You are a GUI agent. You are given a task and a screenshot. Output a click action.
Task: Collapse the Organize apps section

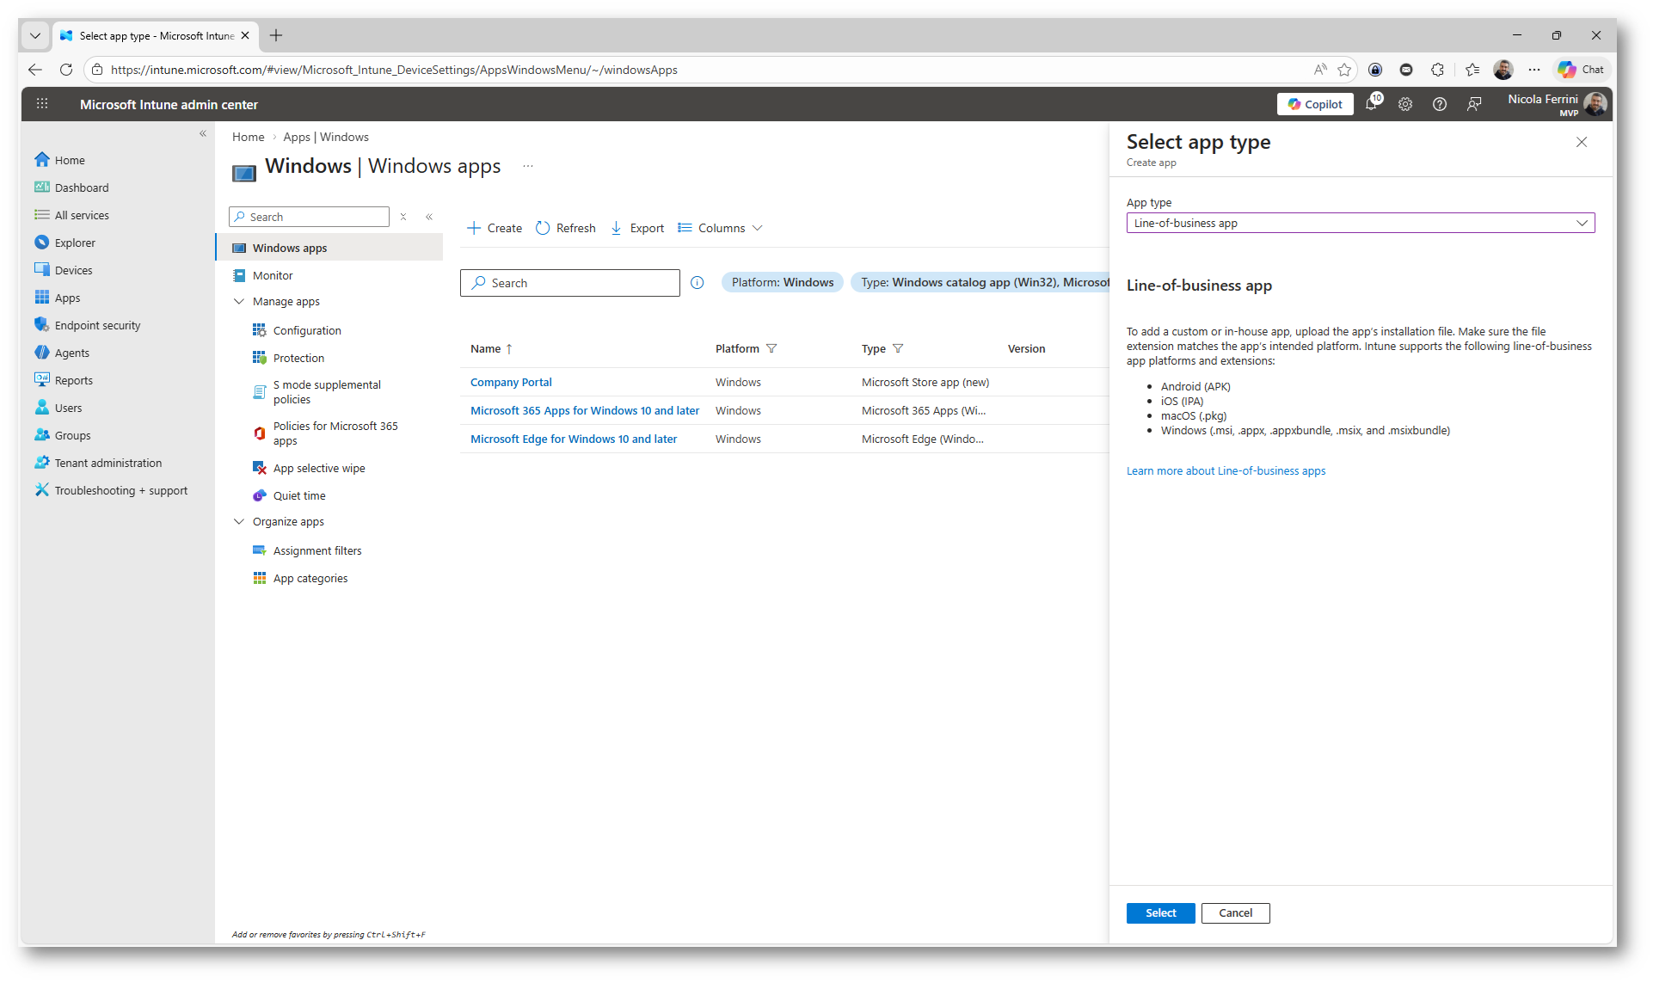tap(239, 522)
